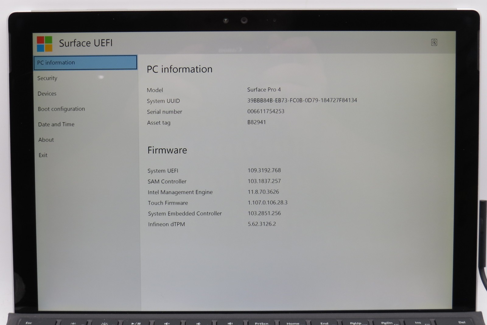487x325 pixels.
Task: Select Infineon dTPM version 5.62.3126.2
Action: coord(262,224)
